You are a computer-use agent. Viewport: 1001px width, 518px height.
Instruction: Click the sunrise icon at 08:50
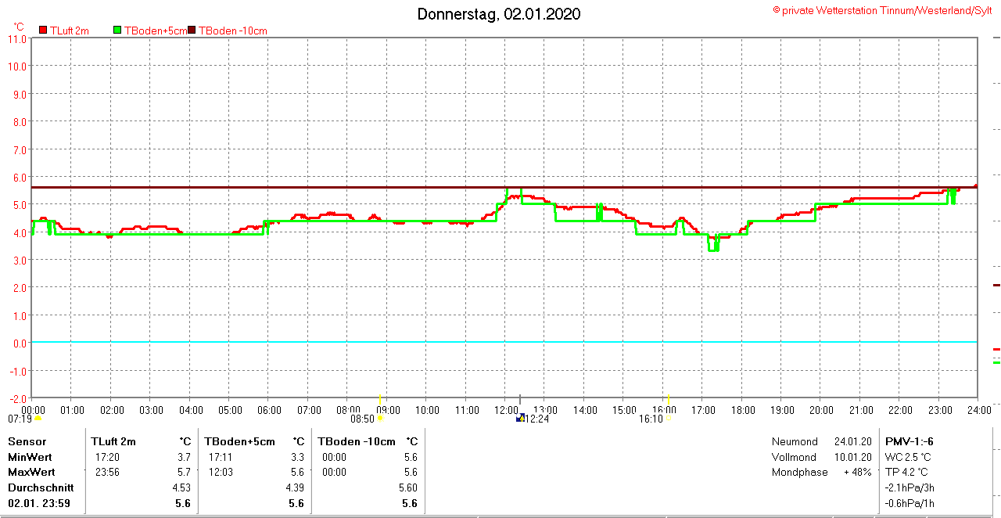380,419
